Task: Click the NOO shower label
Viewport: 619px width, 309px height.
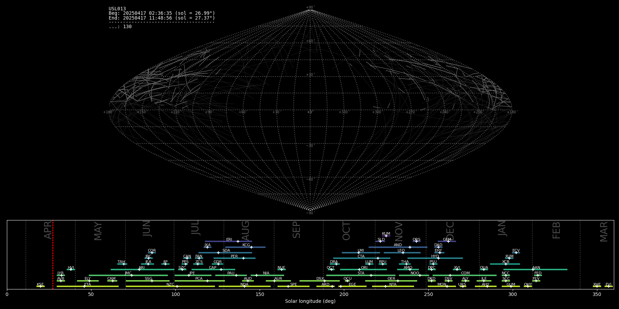Action: 415,273
